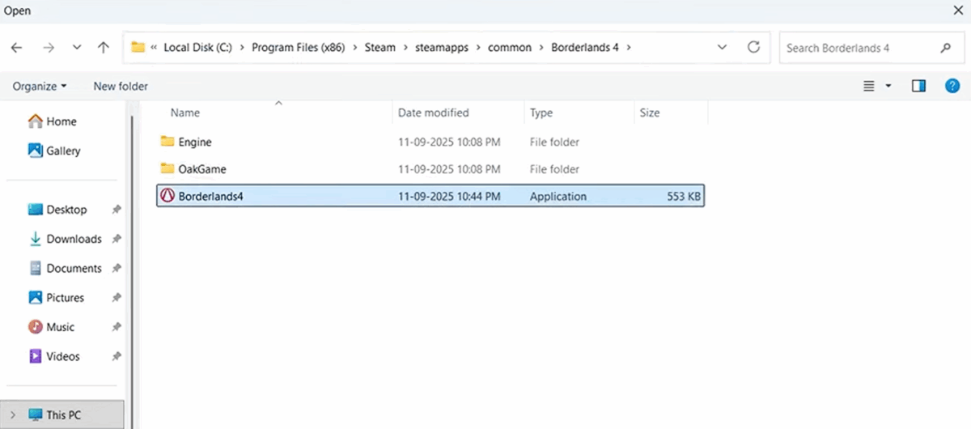Open the Help question mark
Image resolution: width=971 pixels, height=429 pixels.
[952, 86]
